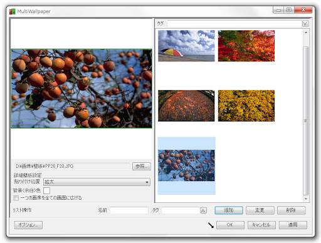Viewport: 321px width, 243px height.
Task: Confirm with the OK button
Action: (230, 225)
